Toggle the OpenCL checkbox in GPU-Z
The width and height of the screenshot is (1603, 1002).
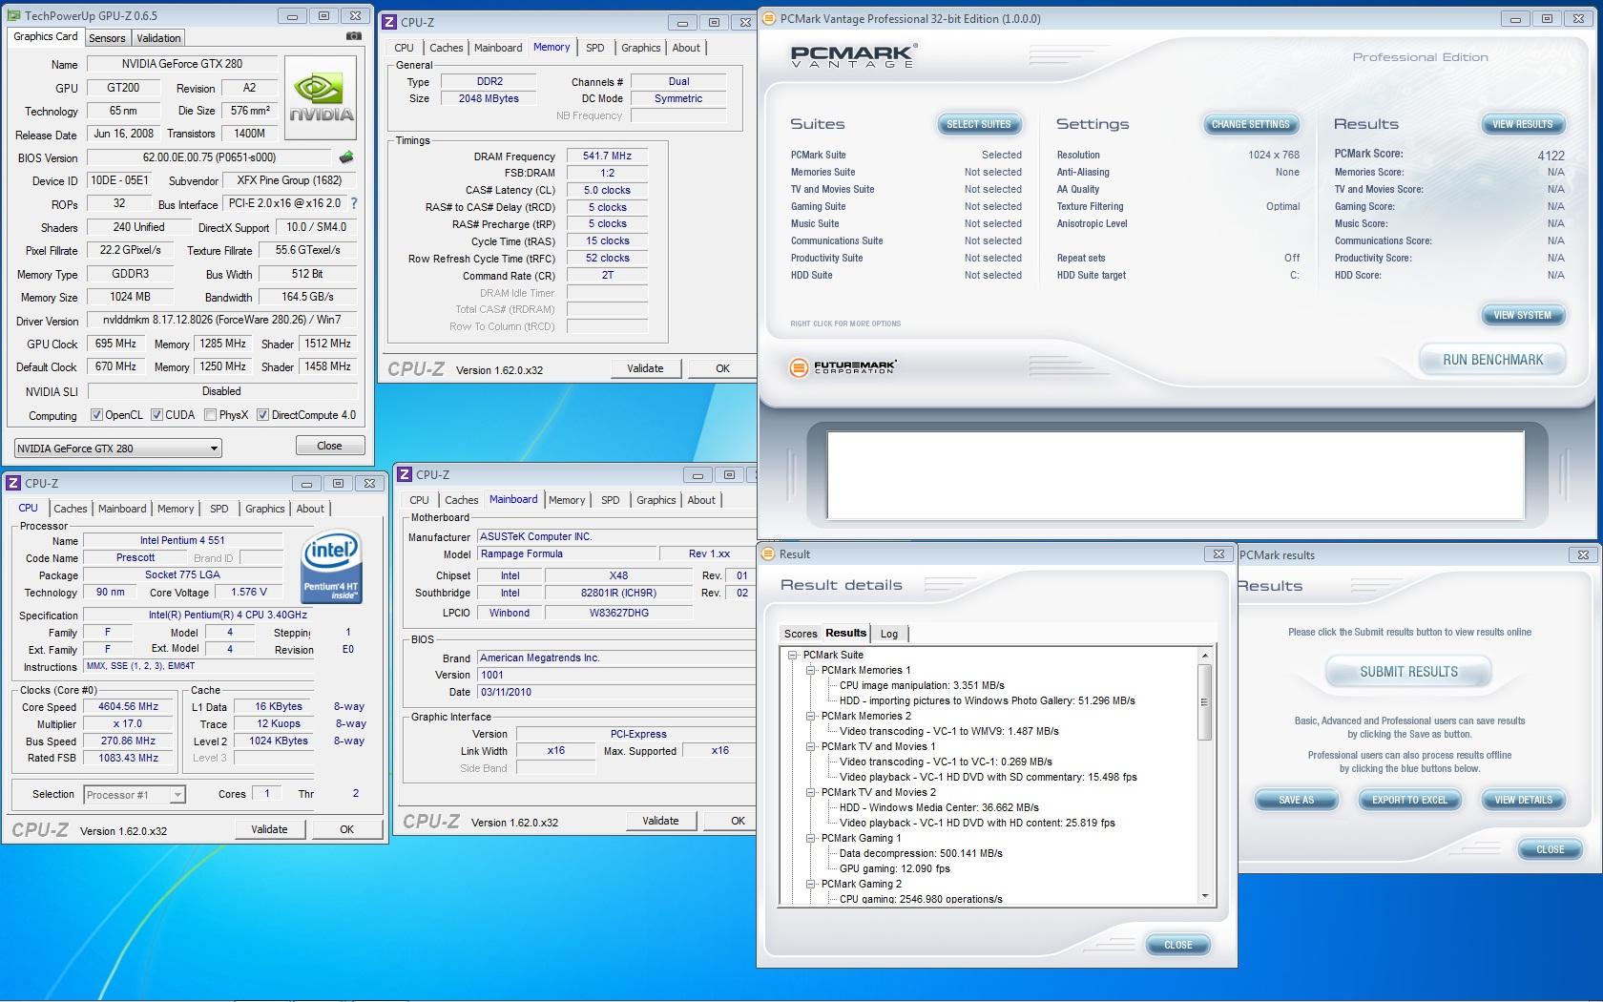[96, 415]
